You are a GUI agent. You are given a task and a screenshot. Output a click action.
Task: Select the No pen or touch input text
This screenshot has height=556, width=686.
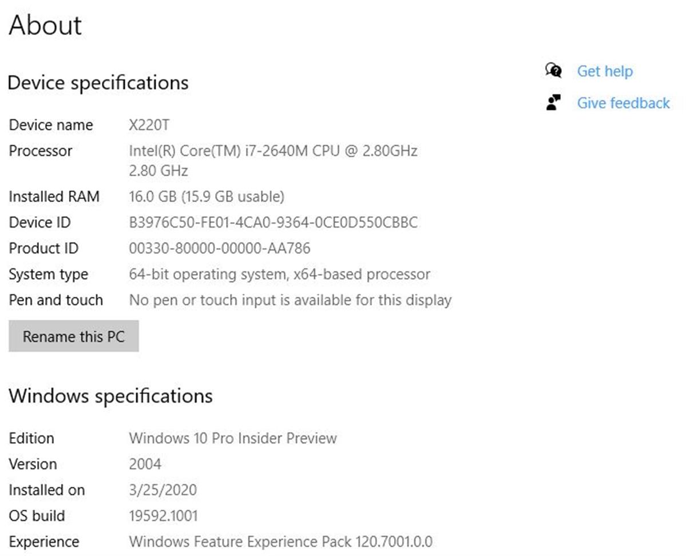click(x=290, y=300)
